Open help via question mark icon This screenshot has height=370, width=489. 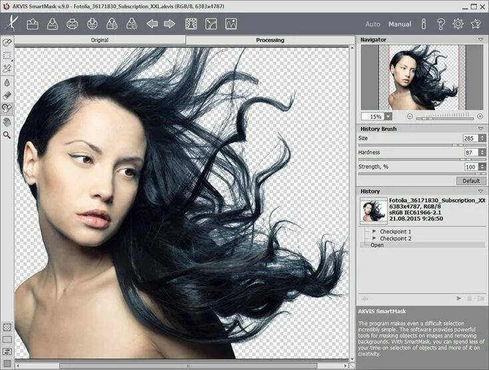click(x=440, y=24)
